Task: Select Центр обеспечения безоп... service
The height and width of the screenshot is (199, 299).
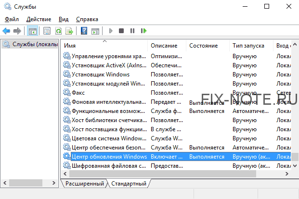Action: click(x=177, y=148)
